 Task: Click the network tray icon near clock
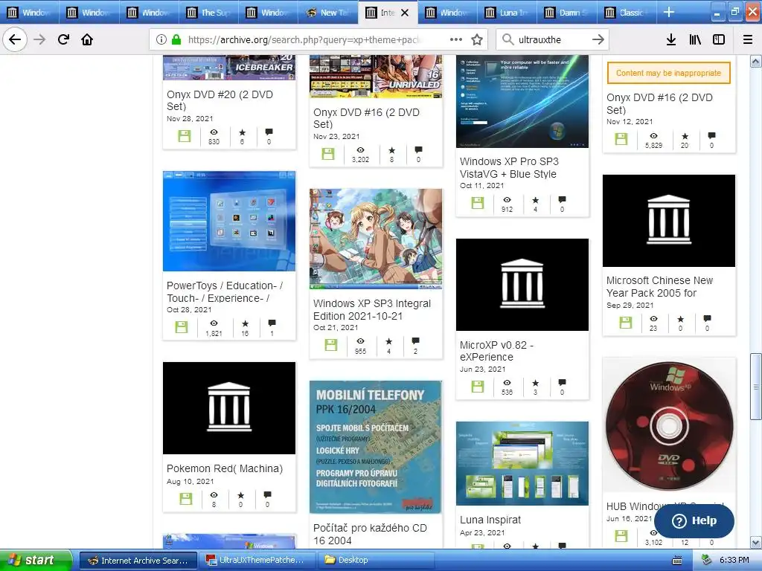click(707, 560)
